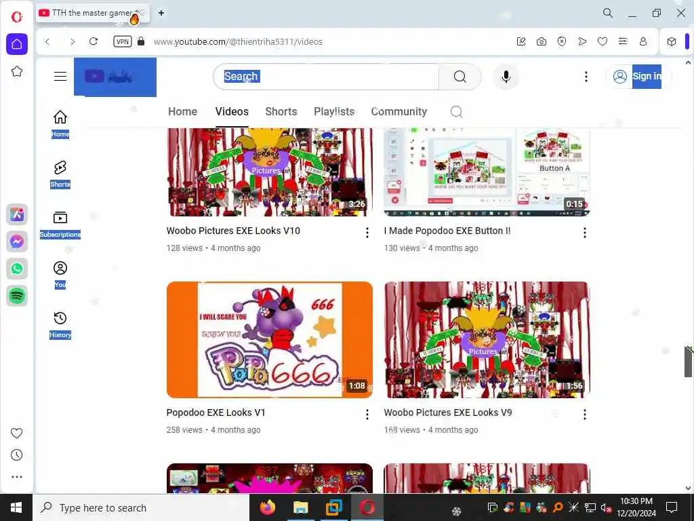Expand YouTube hamburger guide menu

(60, 76)
